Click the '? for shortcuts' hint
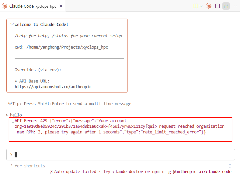 pyautogui.click(x=28, y=166)
